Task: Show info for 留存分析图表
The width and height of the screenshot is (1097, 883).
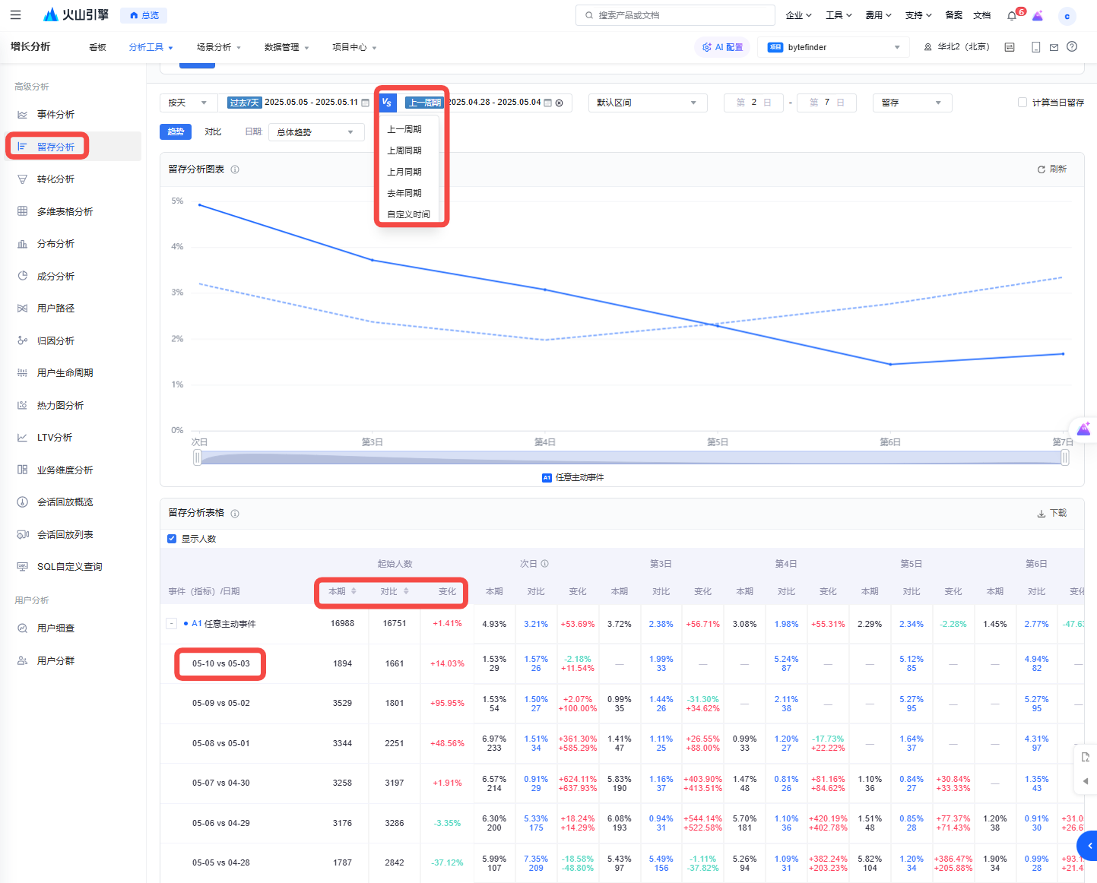Action: 235,169
